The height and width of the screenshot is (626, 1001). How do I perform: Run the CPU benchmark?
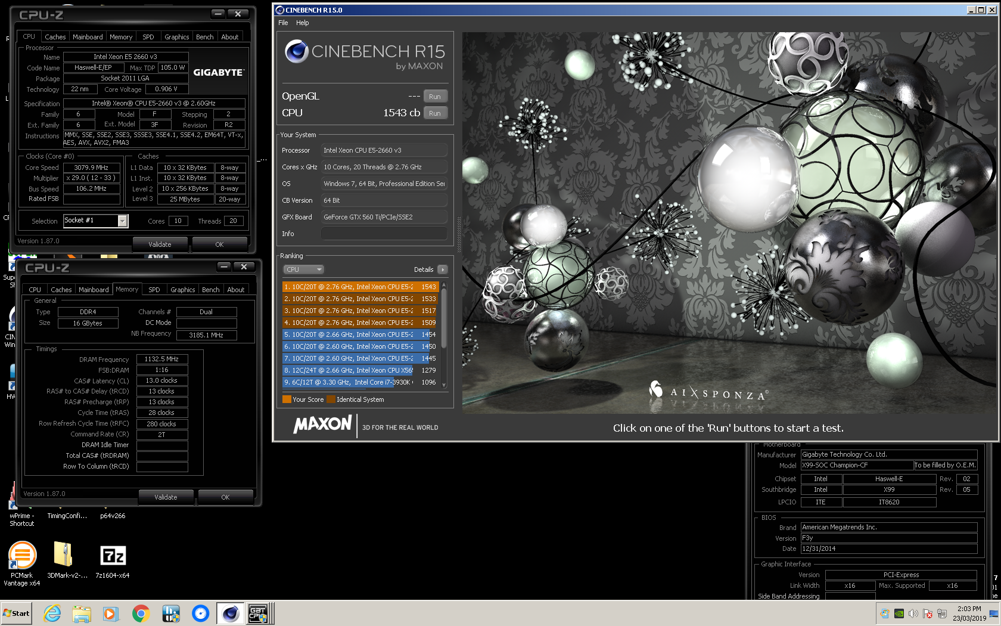coord(435,113)
